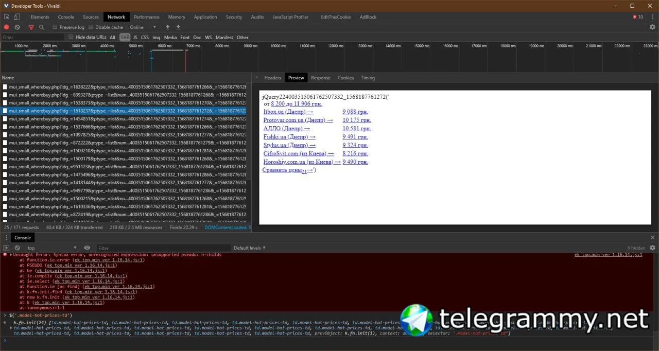Open the console settings gear

pos(652,248)
